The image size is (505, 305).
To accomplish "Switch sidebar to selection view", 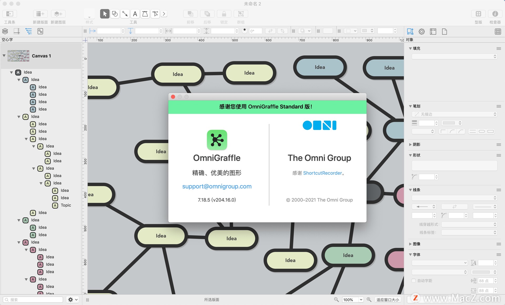I will point(40,31).
